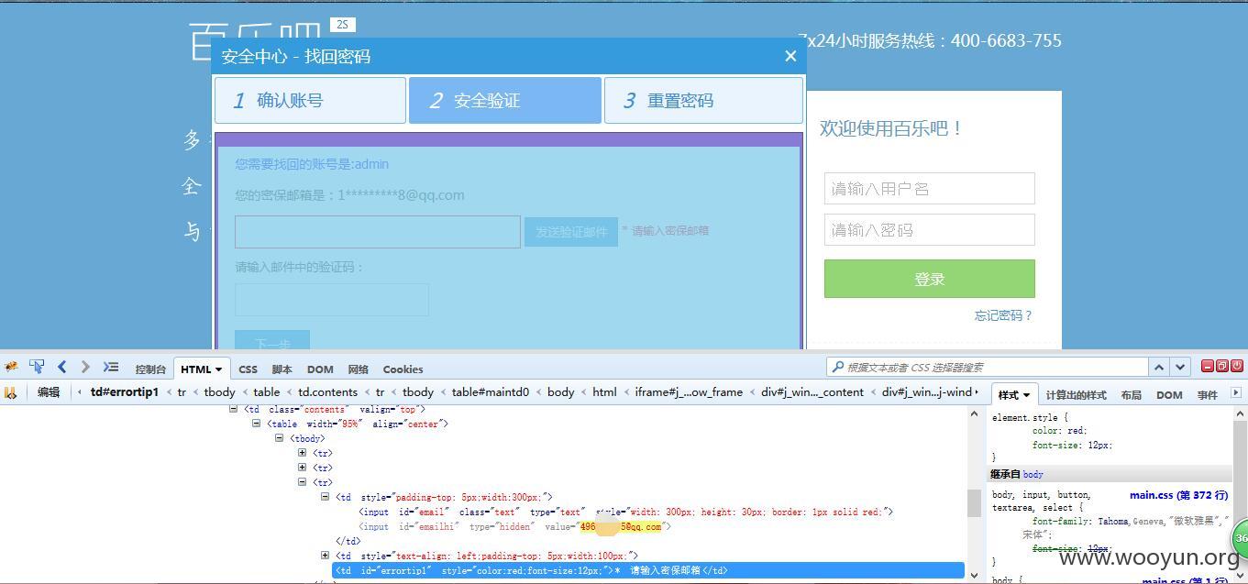Screen dimensions: 1248x584
Task: Go forward in Firebug panel history
Action: (85, 367)
